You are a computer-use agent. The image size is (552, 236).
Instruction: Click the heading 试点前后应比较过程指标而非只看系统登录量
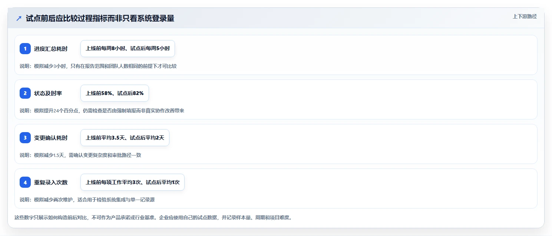tap(100, 19)
